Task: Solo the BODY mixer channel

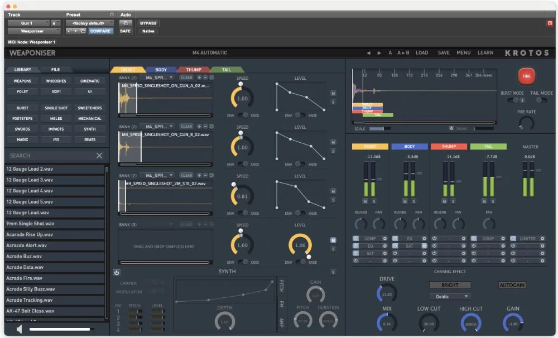Action: tap(413, 201)
